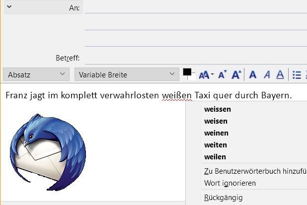Add word via 'Zu Benutzerwörterbuch hinzufügen'
The image size is (307, 205).
click(x=253, y=171)
